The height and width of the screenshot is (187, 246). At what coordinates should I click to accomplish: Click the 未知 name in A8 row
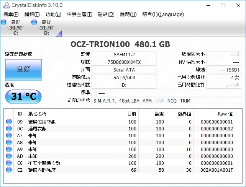[33, 143]
